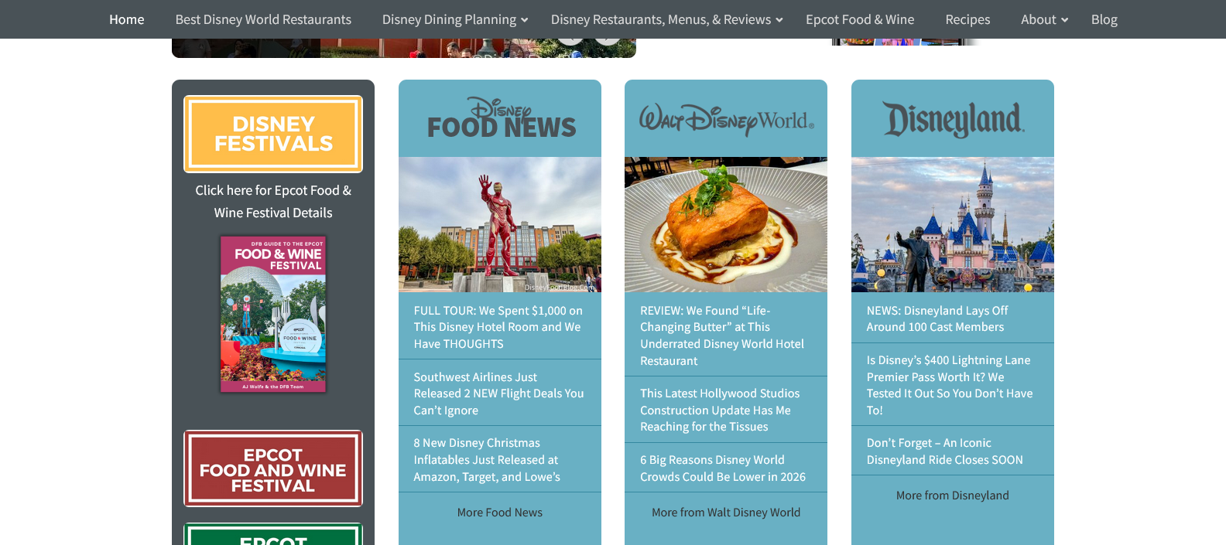
Task: Open the Recipes menu item
Action: 967,19
